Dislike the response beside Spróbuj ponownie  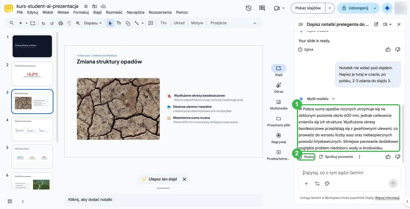click(398, 157)
